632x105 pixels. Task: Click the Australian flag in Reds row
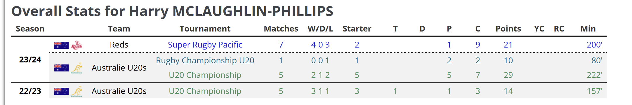click(x=61, y=45)
